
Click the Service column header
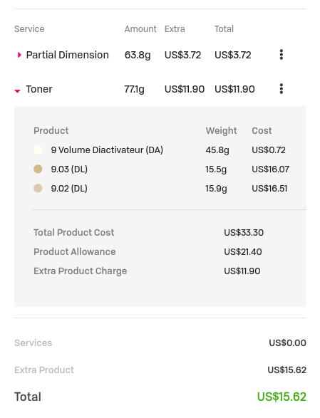(x=29, y=28)
